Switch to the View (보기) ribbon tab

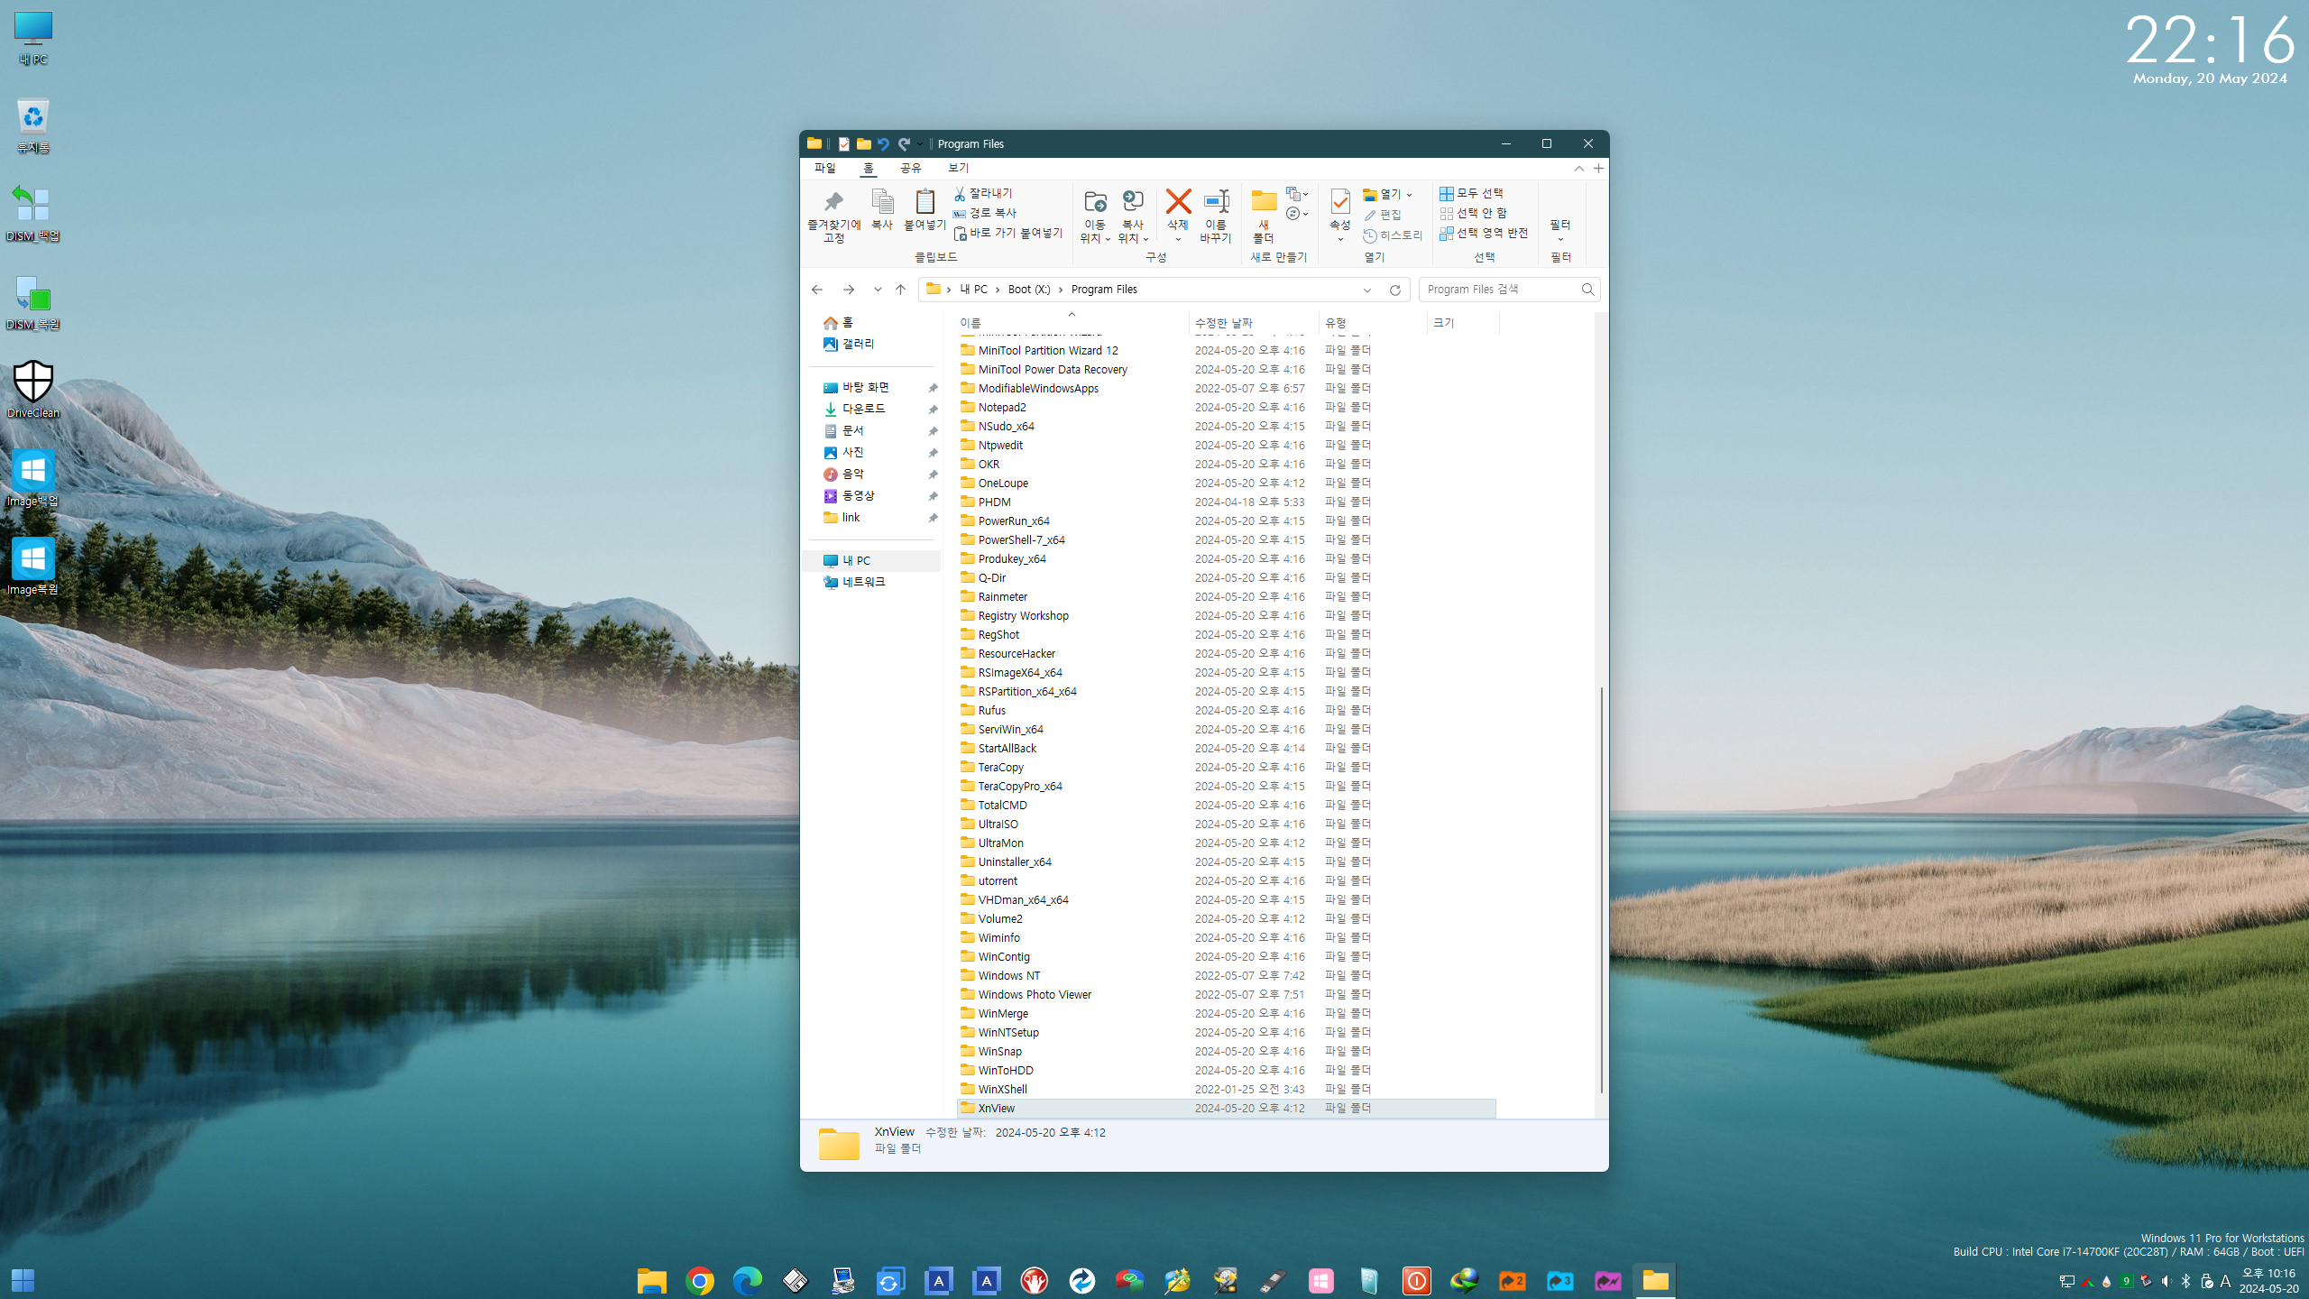[958, 168]
